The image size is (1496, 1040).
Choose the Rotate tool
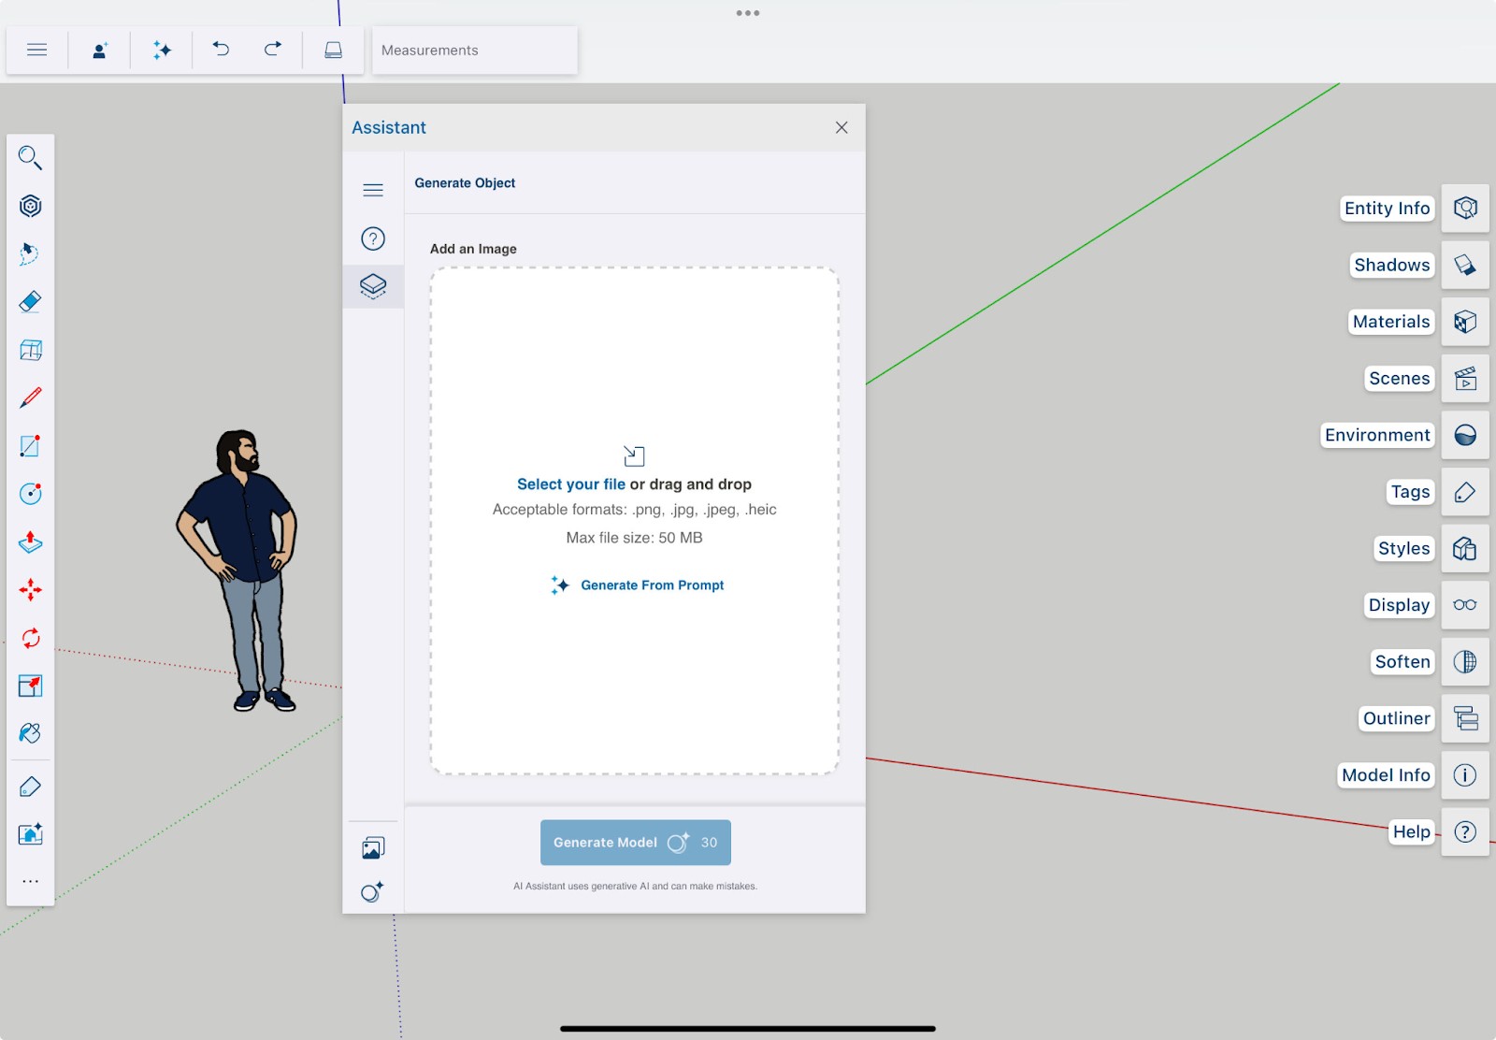pos(30,638)
